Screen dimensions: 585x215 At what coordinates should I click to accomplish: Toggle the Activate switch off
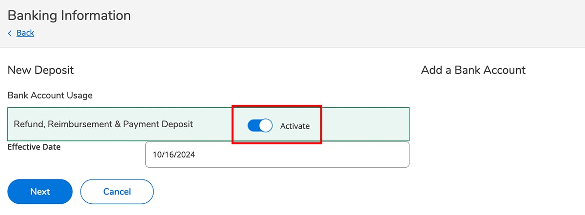pyautogui.click(x=260, y=126)
